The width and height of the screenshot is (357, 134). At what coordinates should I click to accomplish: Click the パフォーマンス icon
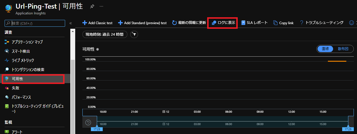pyautogui.click(x=7, y=97)
